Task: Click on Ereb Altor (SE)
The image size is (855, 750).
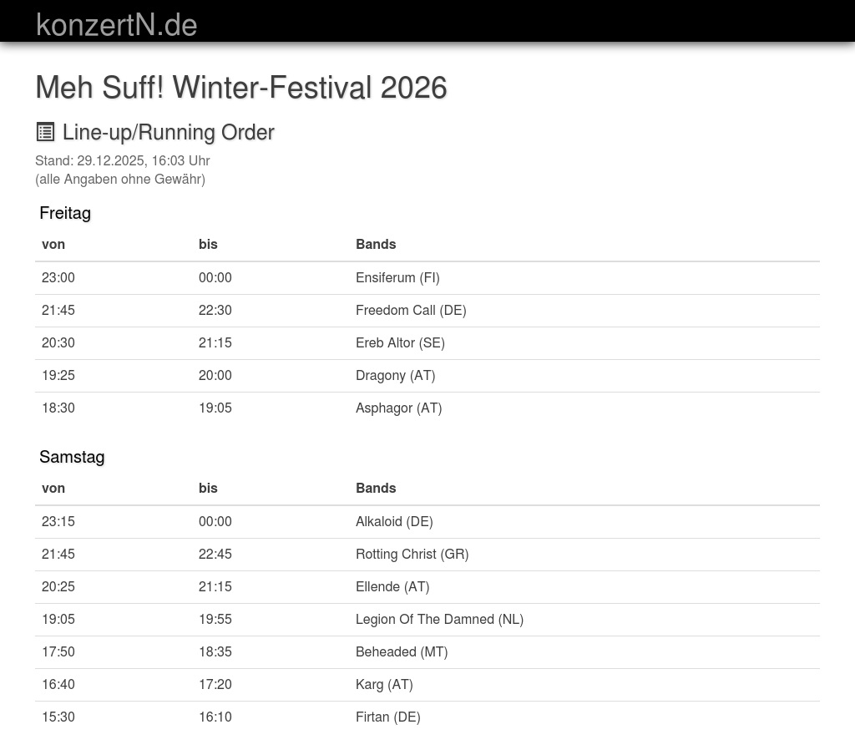Action: click(x=400, y=343)
